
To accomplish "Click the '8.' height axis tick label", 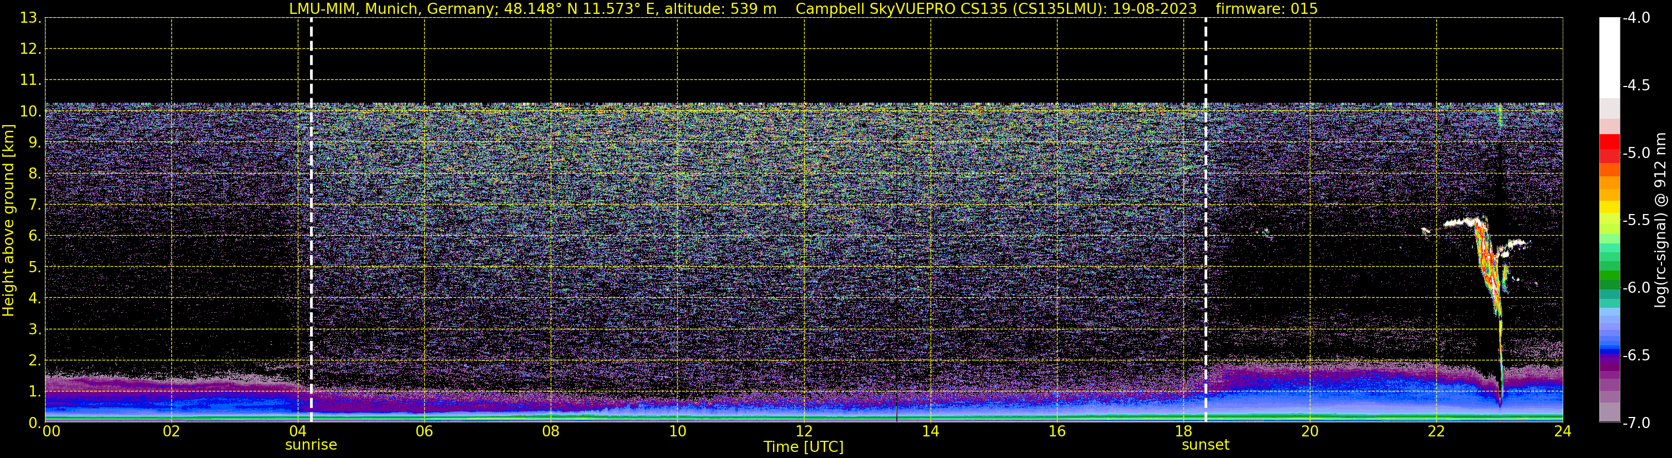I will (35, 173).
